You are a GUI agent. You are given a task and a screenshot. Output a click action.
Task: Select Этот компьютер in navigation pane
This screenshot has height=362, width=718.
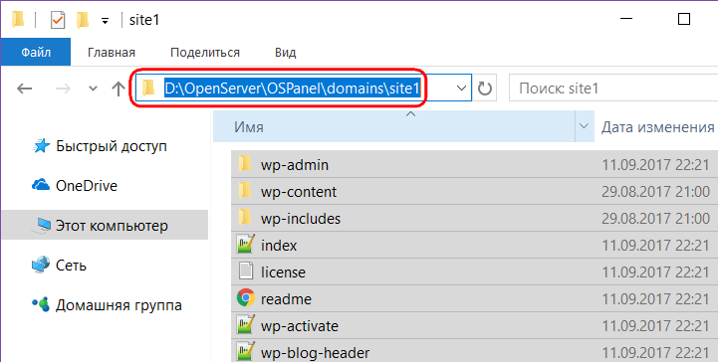(112, 226)
